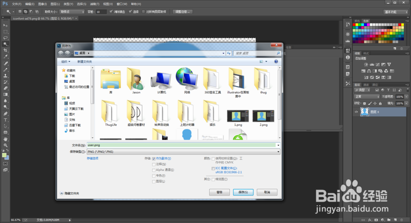Open layer filter 类型 dropdown
Screen dimensions: 411x223
tap(362, 90)
